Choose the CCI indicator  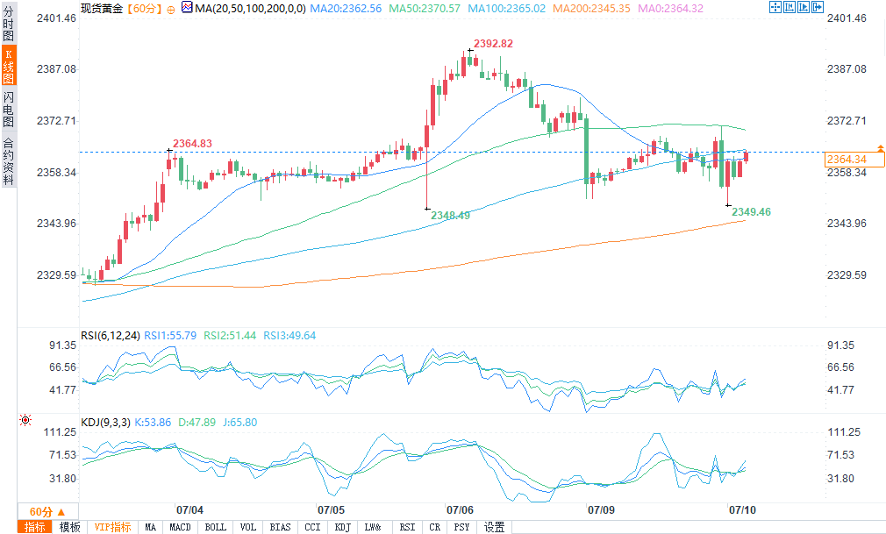coord(312,527)
